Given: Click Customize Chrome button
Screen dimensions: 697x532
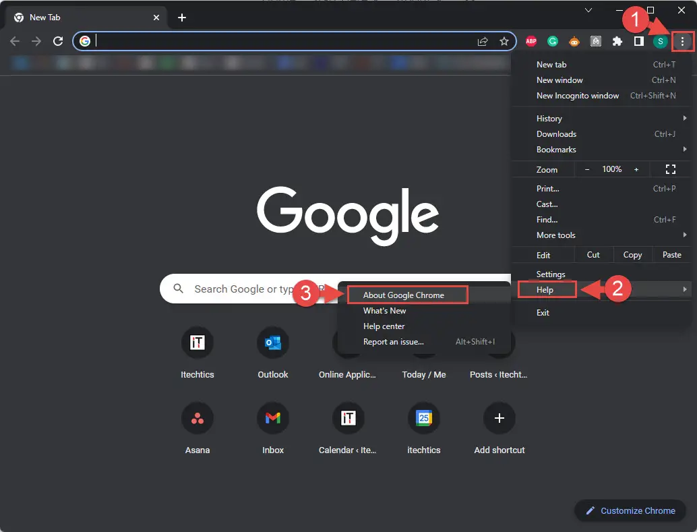Looking at the screenshot, I should (630, 510).
